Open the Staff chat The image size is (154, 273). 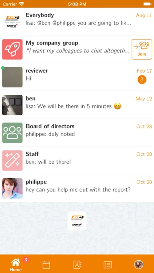point(77,160)
